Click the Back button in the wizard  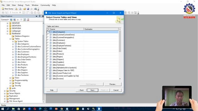coord(81,90)
